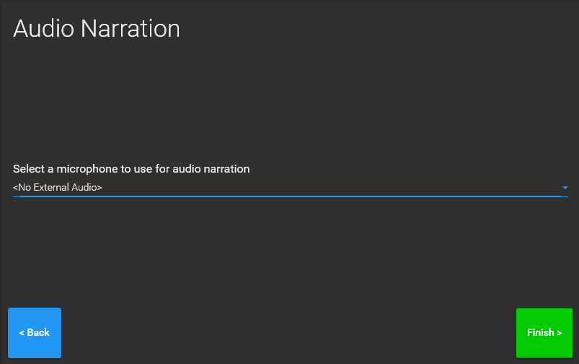Show microphone options using the triangle icon

(565, 188)
